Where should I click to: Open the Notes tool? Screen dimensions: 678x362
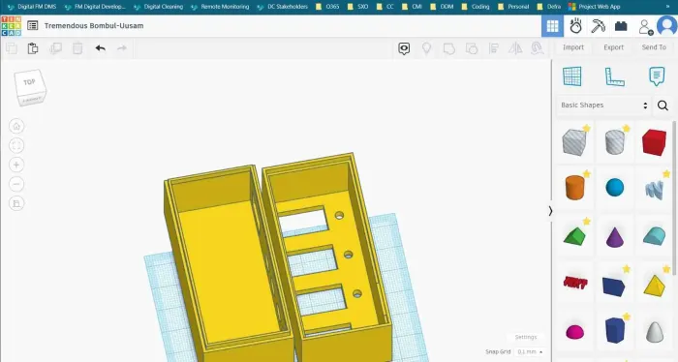click(x=657, y=76)
